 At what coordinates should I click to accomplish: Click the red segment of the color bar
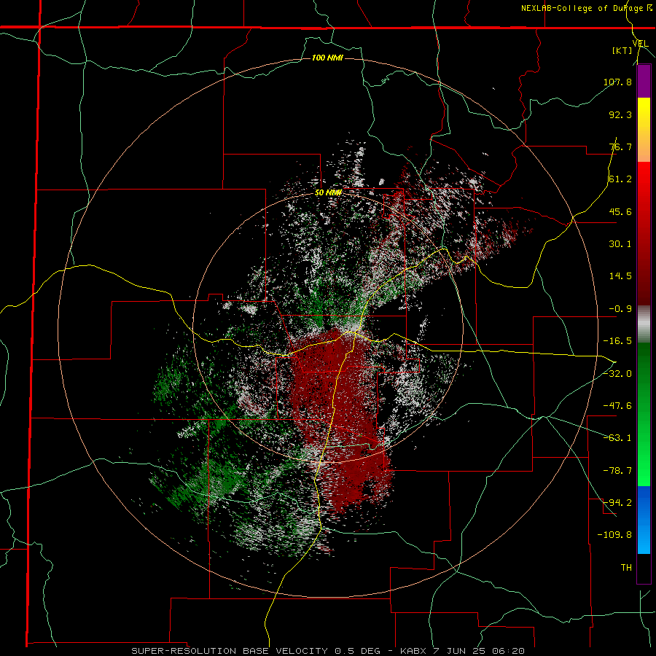click(644, 233)
